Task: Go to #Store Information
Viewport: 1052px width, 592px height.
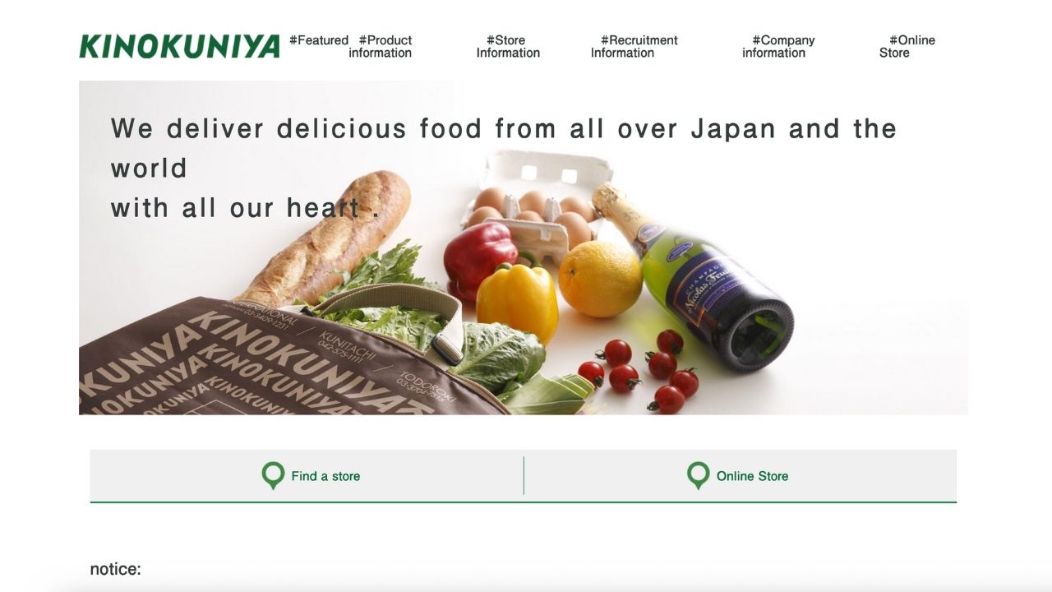Action: click(508, 46)
